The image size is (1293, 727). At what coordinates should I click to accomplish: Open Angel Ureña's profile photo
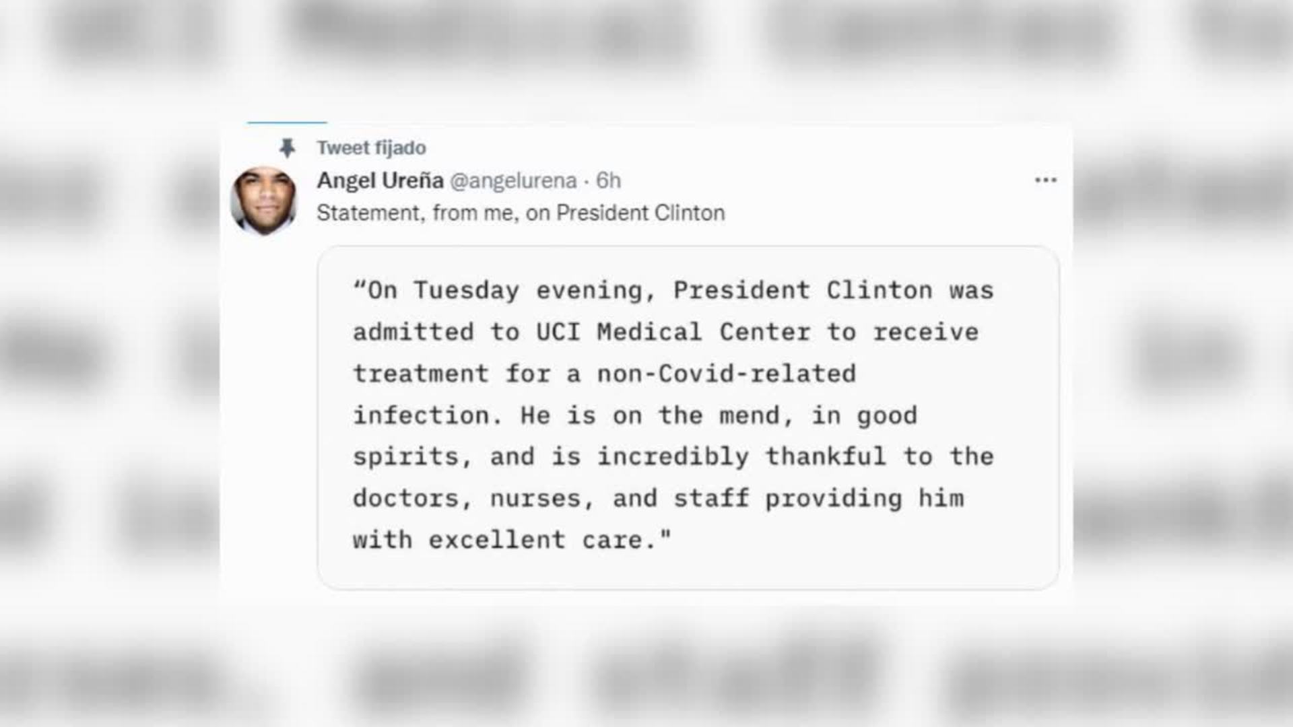(x=263, y=200)
